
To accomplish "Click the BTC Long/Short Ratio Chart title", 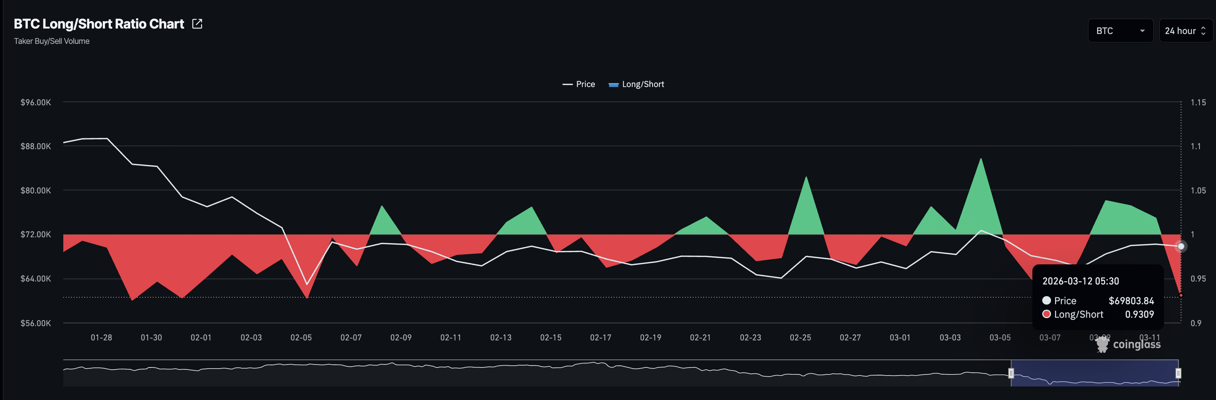I will point(99,24).
